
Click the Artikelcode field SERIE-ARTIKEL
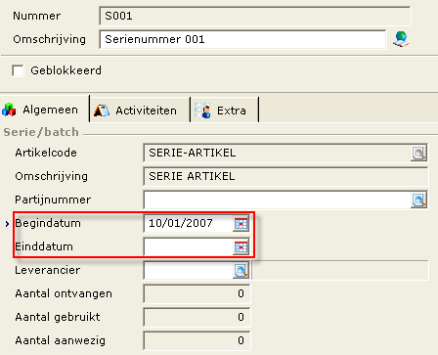tap(278, 153)
